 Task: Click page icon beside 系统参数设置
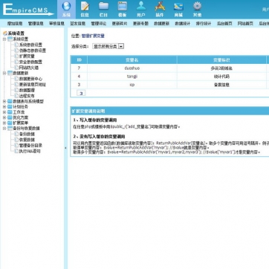point(16,45)
